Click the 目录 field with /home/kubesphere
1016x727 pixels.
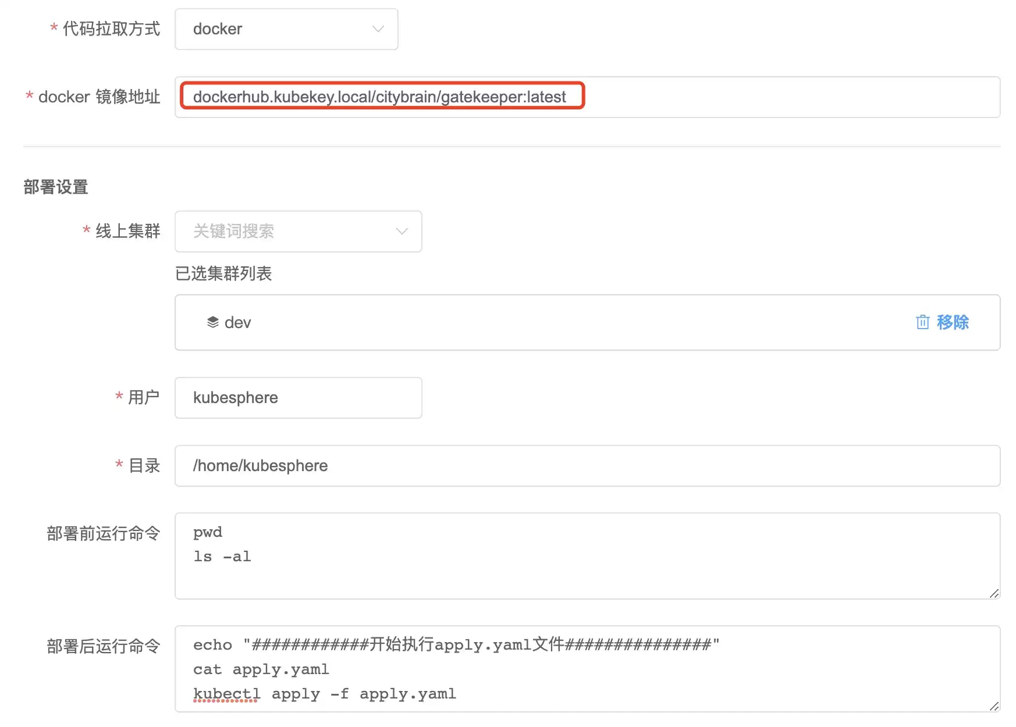click(587, 466)
